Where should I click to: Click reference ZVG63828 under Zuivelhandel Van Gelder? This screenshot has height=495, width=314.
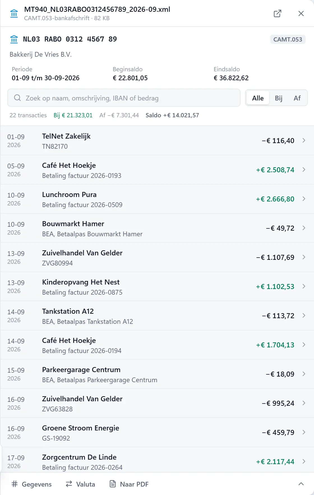(57, 409)
